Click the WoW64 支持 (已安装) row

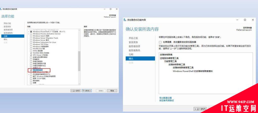(41, 53)
